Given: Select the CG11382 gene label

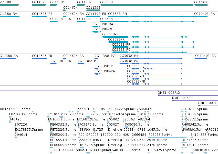Looking at the screenshot, I should [x=84, y=2].
